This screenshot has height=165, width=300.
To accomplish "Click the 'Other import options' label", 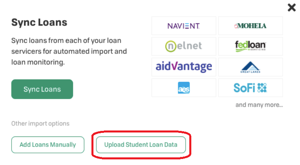I will click(x=40, y=124).
